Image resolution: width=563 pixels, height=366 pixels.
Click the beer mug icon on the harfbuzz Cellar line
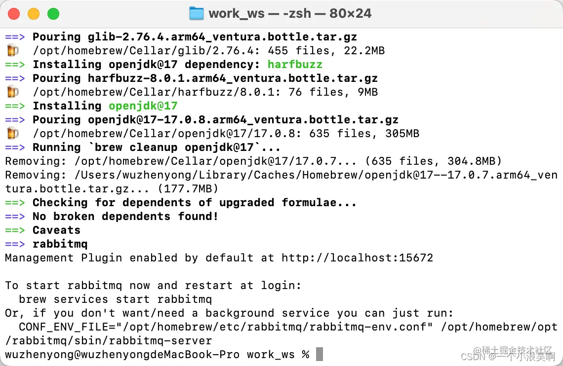pos(13,92)
